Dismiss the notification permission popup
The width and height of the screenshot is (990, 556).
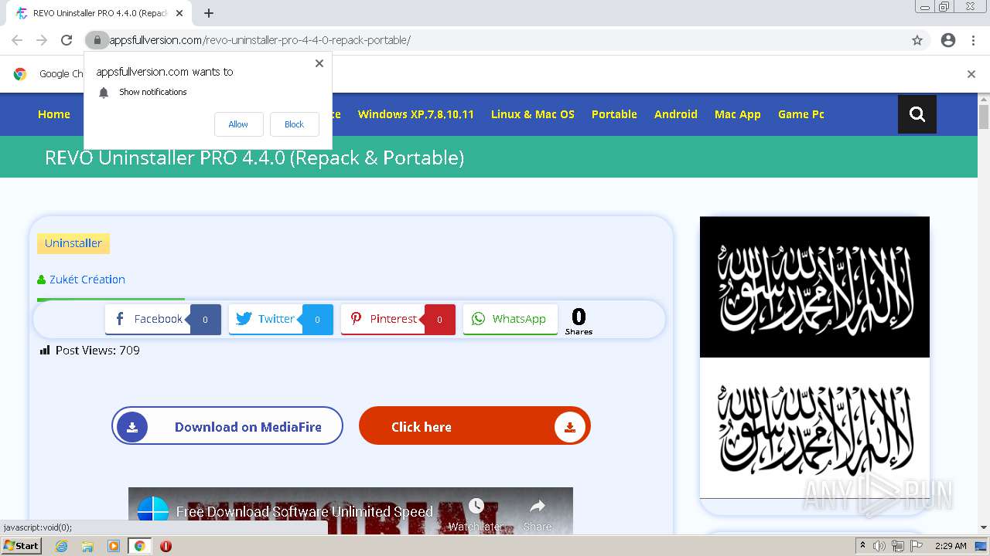[319, 63]
